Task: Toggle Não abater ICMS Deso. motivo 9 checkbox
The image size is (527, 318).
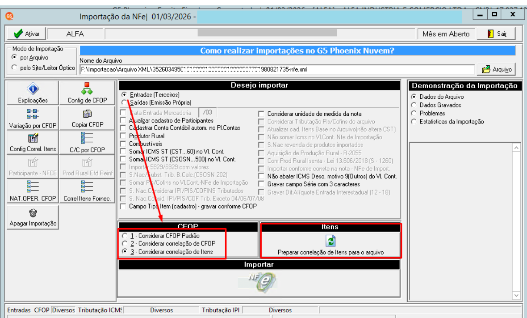Action: coord(261,176)
